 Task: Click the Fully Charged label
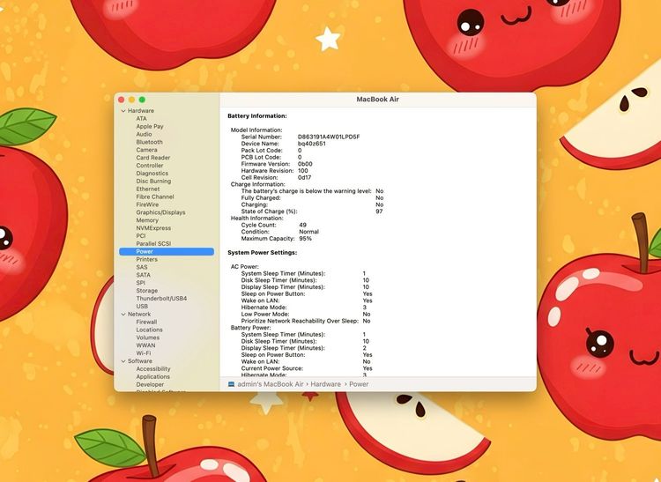tap(261, 198)
